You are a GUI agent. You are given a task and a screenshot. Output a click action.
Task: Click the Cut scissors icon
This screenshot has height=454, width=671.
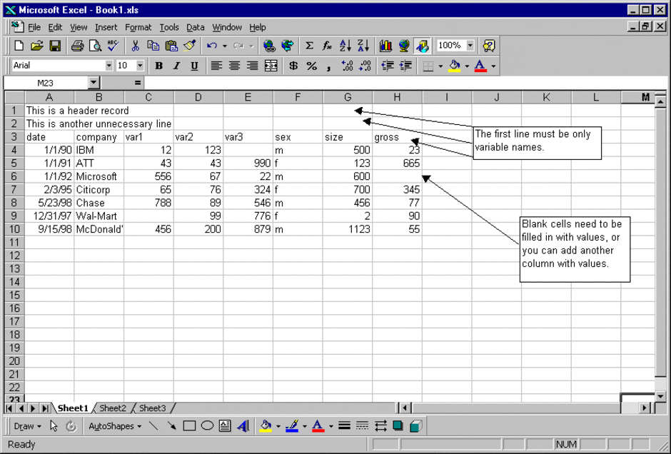coord(135,46)
